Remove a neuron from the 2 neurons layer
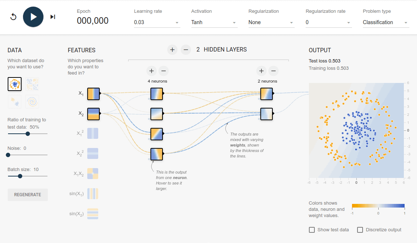Screen dimensions: 417x243 tap(273, 71)
